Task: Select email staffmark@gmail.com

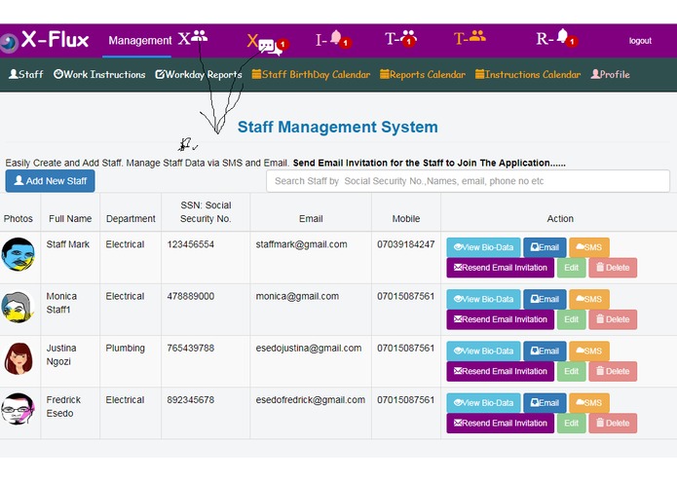Action: pyautogui.click(x=301, y=244)
